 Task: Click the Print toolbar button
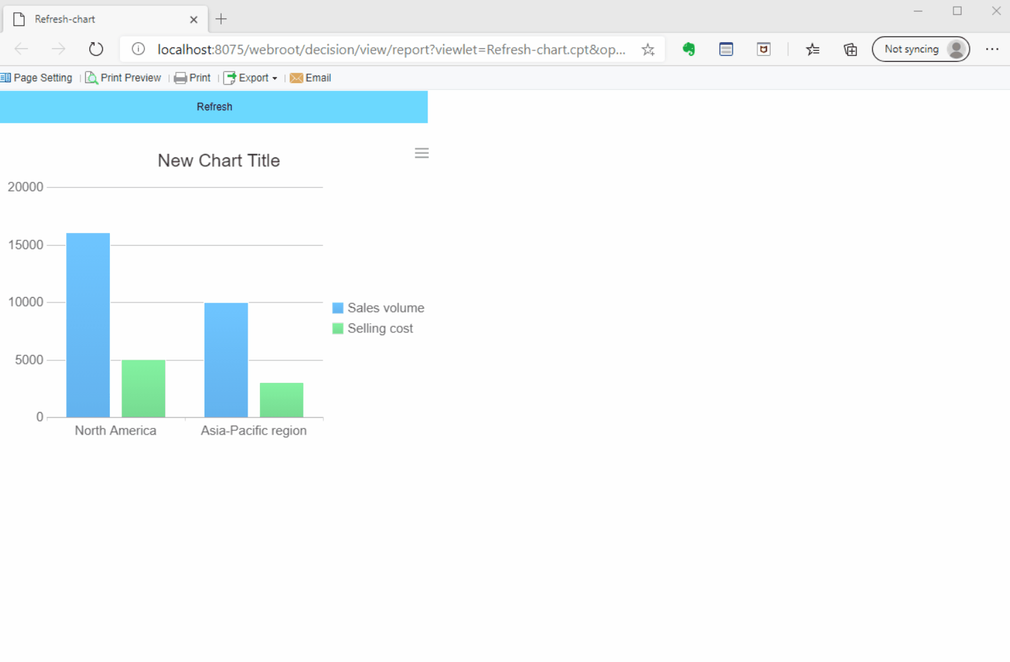tap(192, 78)
